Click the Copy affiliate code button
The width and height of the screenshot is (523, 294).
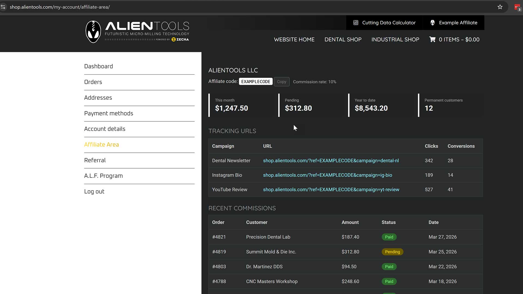coord(282,82)
